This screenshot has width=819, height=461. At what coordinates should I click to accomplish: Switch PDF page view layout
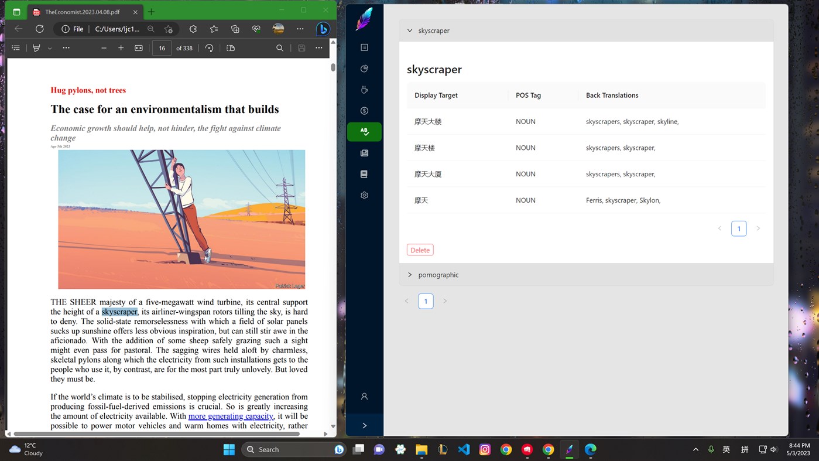[231, 48]
